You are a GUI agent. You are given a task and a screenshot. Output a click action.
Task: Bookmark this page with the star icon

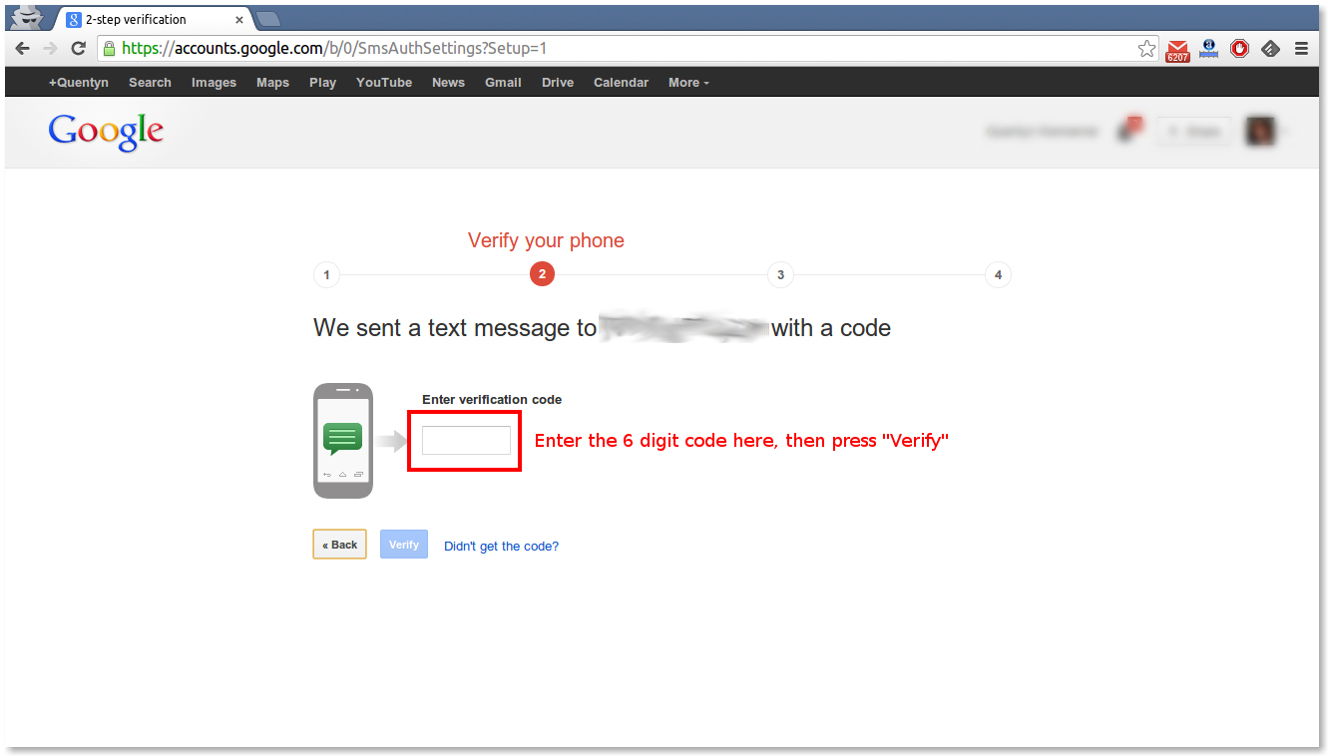coord(1146,48)
